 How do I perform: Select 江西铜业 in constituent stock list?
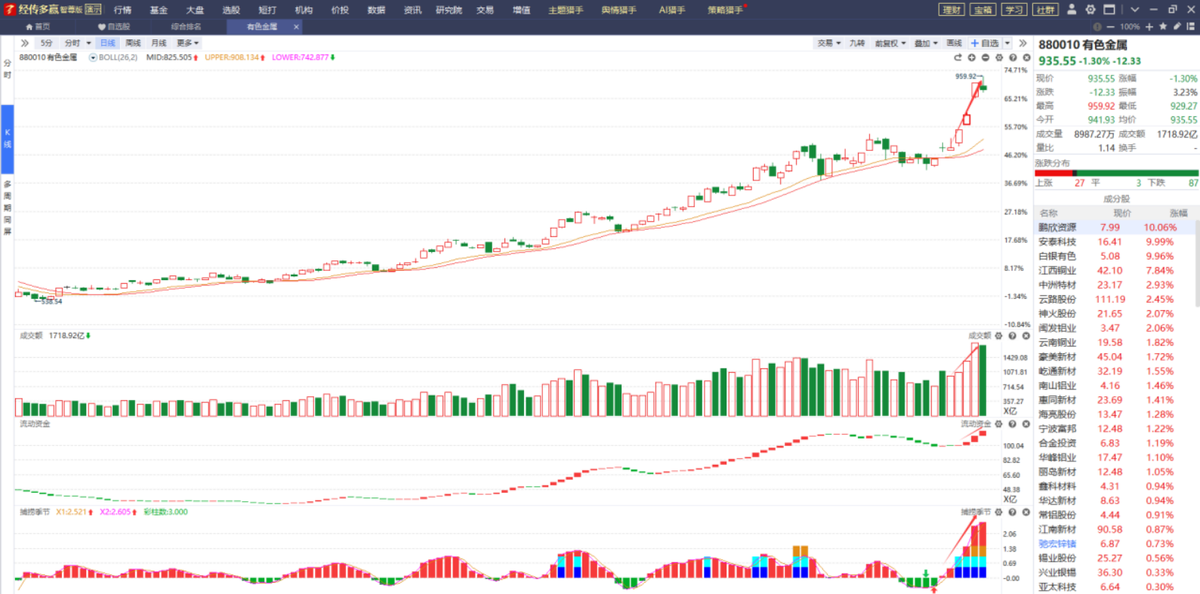click(1057, 270)
